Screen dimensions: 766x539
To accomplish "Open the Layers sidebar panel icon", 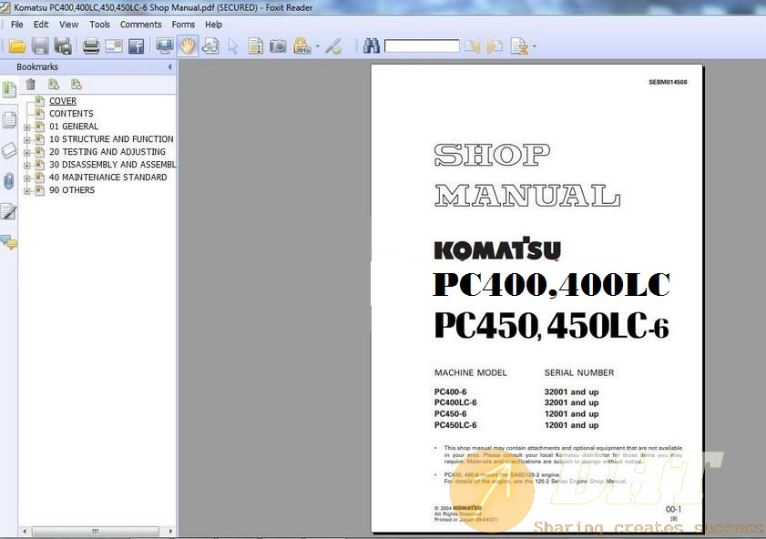I will tap(9, 150).
